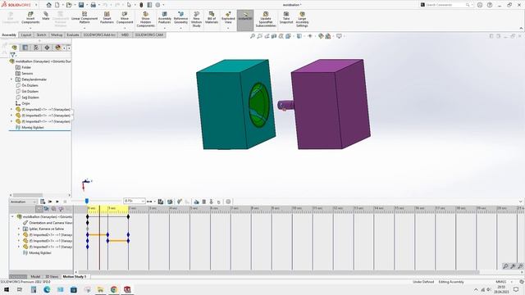Expand Imported3<1> component in feature tree
The height and width of the screenshot is (295, 525).
11,116
